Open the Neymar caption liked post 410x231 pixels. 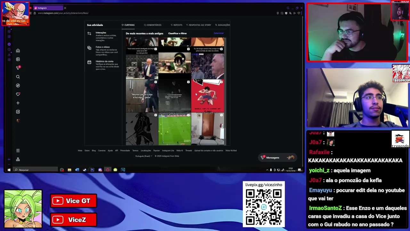142,96
